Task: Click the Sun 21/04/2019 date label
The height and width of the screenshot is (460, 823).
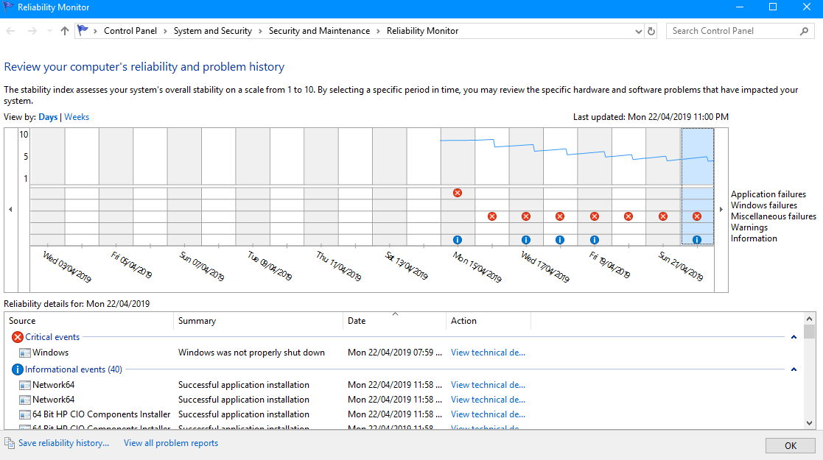Action: coord(681,266)
